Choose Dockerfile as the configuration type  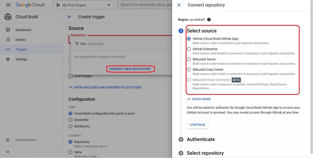(70, 120)
